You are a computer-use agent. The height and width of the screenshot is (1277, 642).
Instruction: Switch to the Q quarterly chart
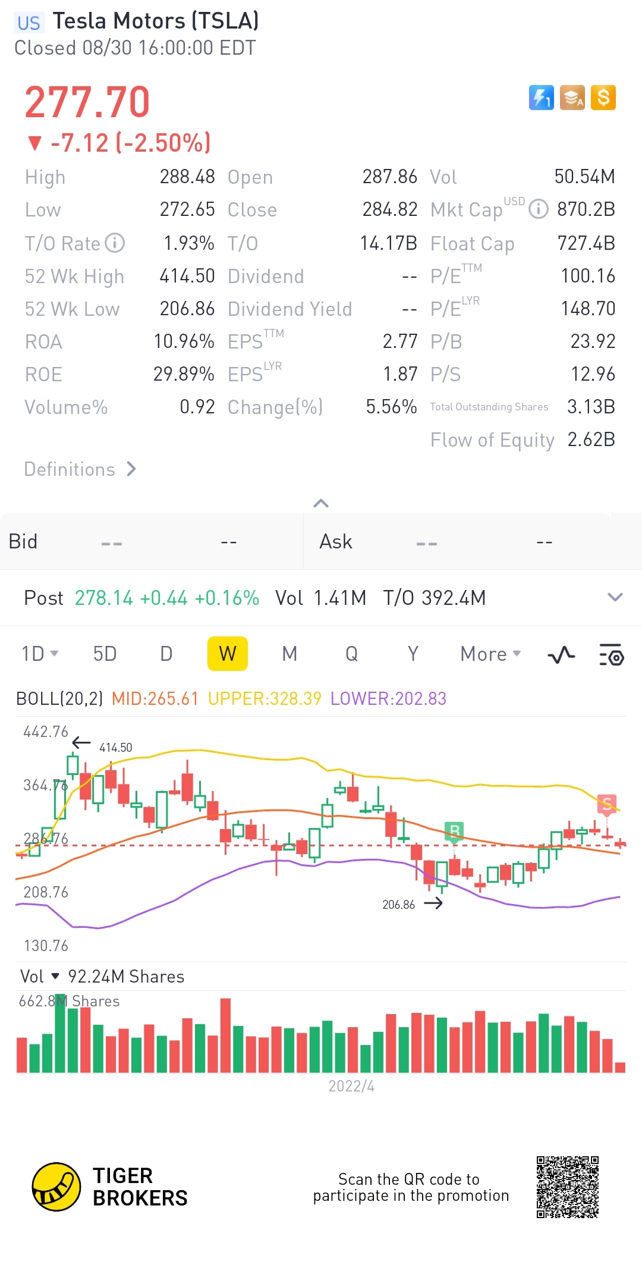pos(351,654)
